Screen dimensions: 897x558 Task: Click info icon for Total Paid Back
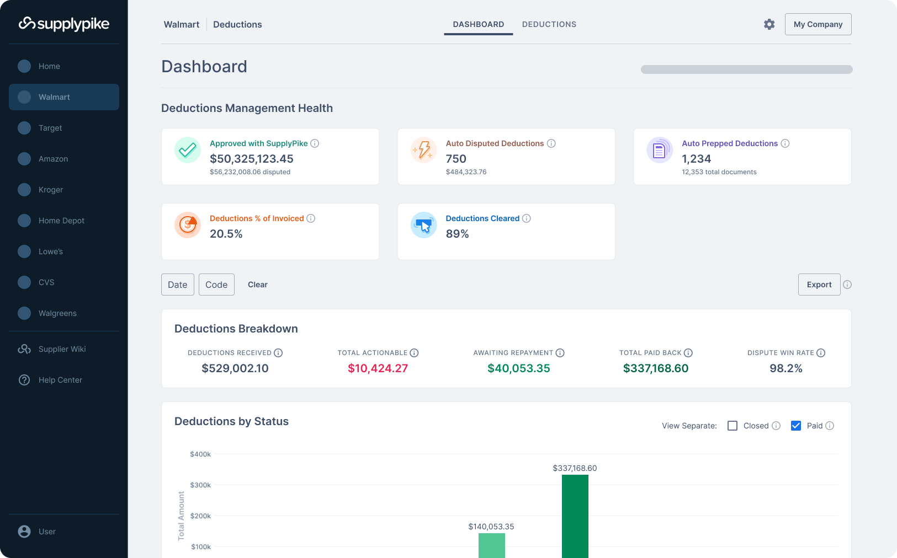point(688,353)
